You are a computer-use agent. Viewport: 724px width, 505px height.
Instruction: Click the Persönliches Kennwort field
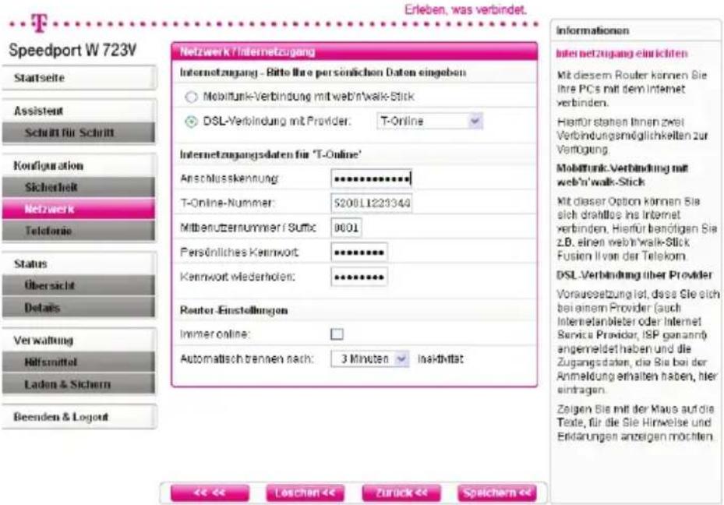tap(359, 252)
